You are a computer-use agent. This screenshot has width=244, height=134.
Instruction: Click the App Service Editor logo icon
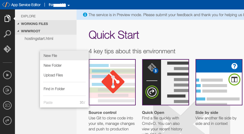[x=6, y=5]
